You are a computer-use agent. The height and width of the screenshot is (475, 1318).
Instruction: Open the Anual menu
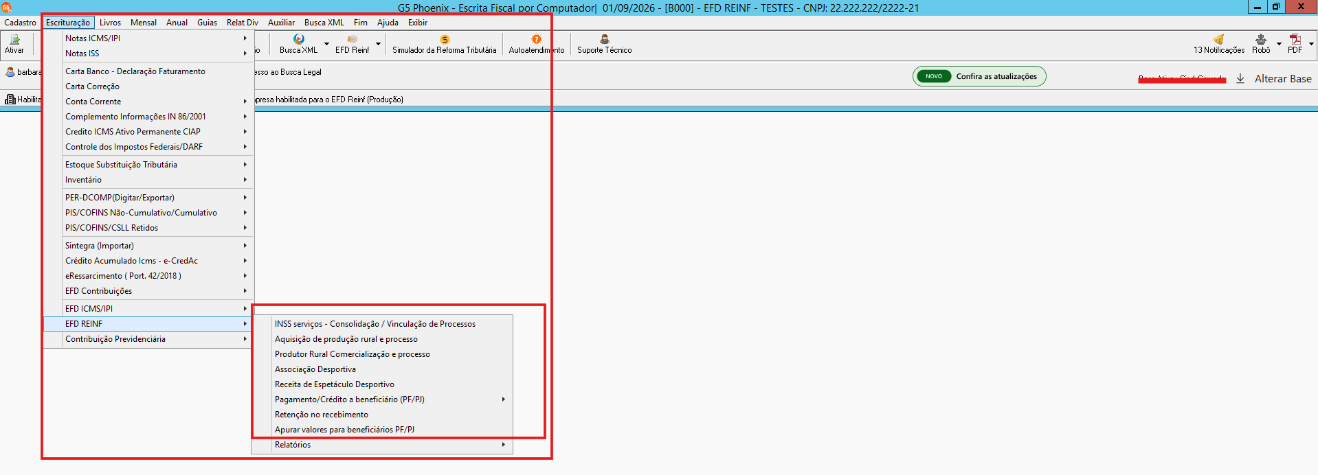(x=177, y=23)
